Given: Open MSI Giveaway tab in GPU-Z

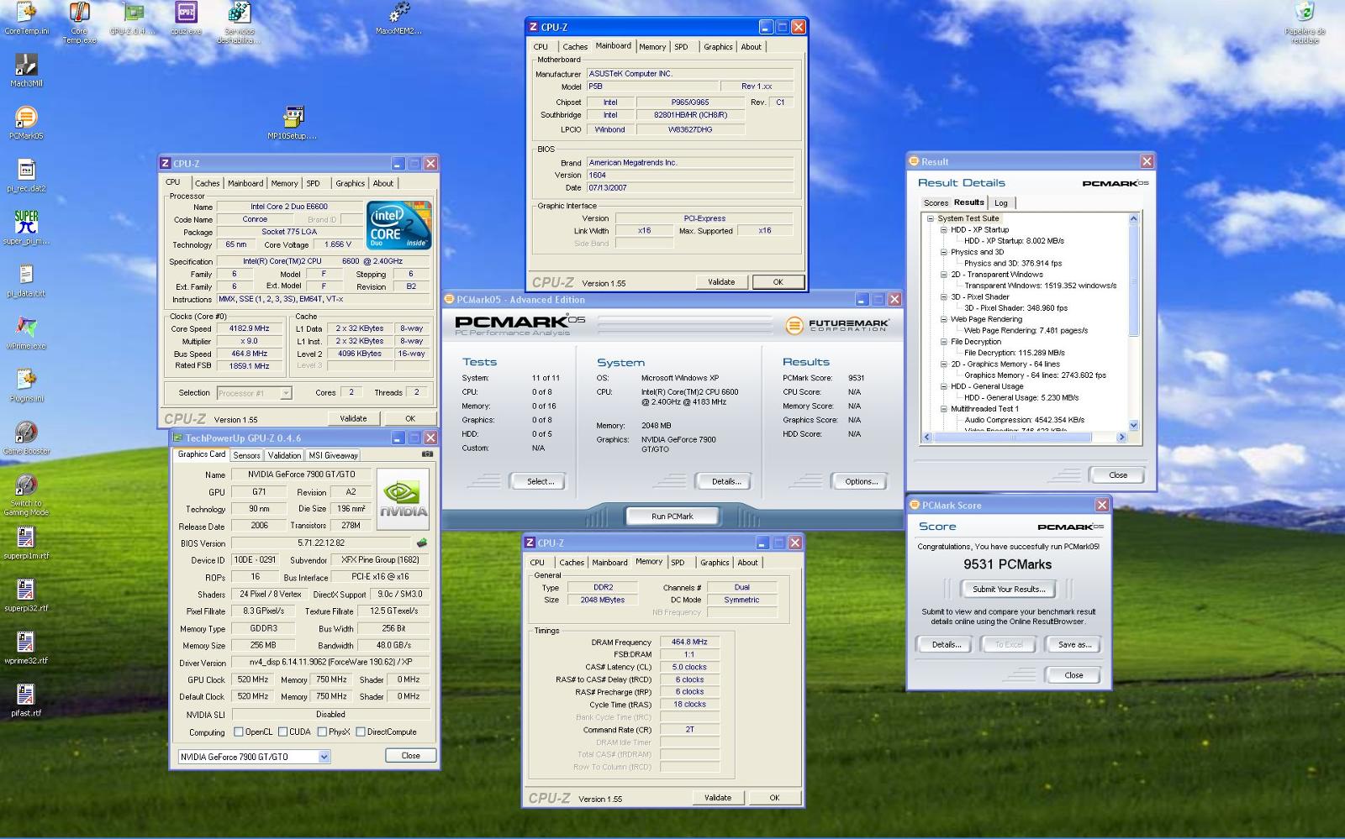Looking at the screenshot, I should pos(333,455).
